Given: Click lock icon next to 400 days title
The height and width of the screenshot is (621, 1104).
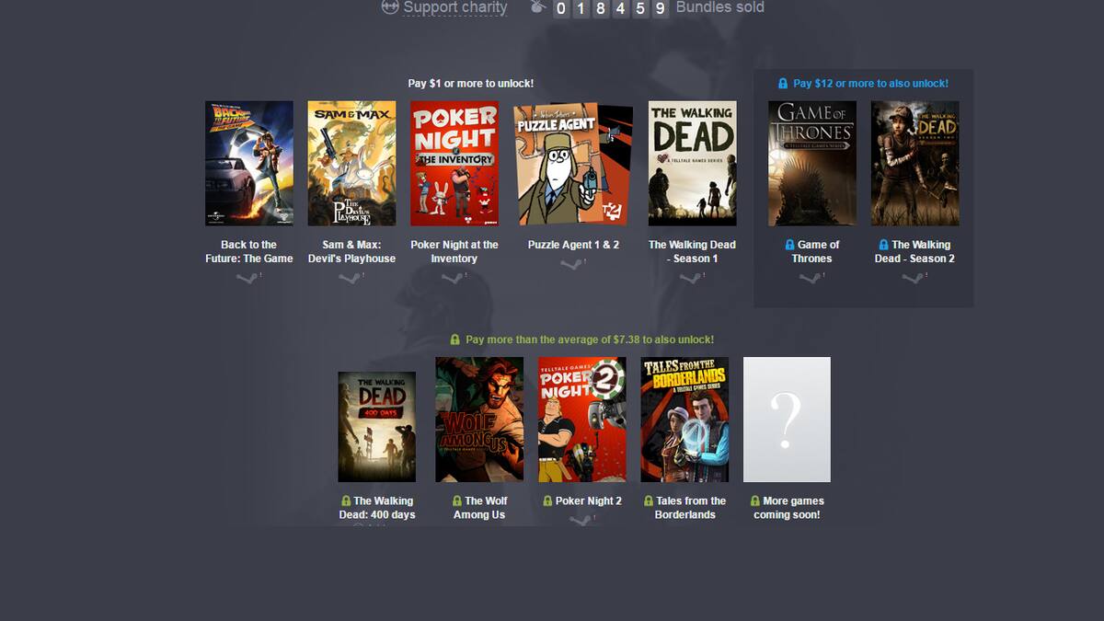Looking at the screenshot, I should tap(346, 501).
